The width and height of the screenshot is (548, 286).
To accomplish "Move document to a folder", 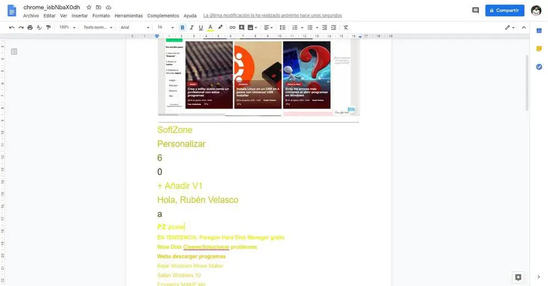I will (x=99, y=7).
